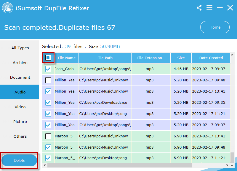Select the Audio category
Image resolution: width=237 pixels, height=171 pixels.
[x=20, y=92]
